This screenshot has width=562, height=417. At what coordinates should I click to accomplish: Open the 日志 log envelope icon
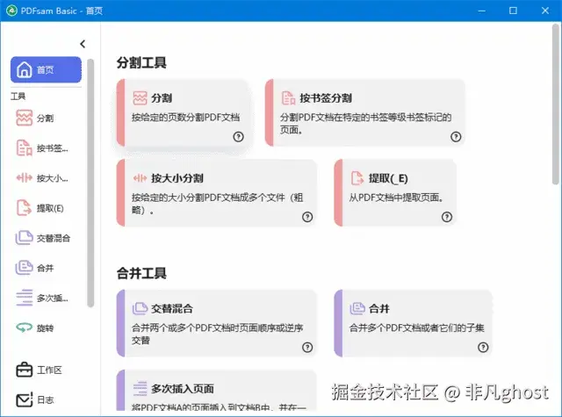pyautogui.click(x=24, y=399)
